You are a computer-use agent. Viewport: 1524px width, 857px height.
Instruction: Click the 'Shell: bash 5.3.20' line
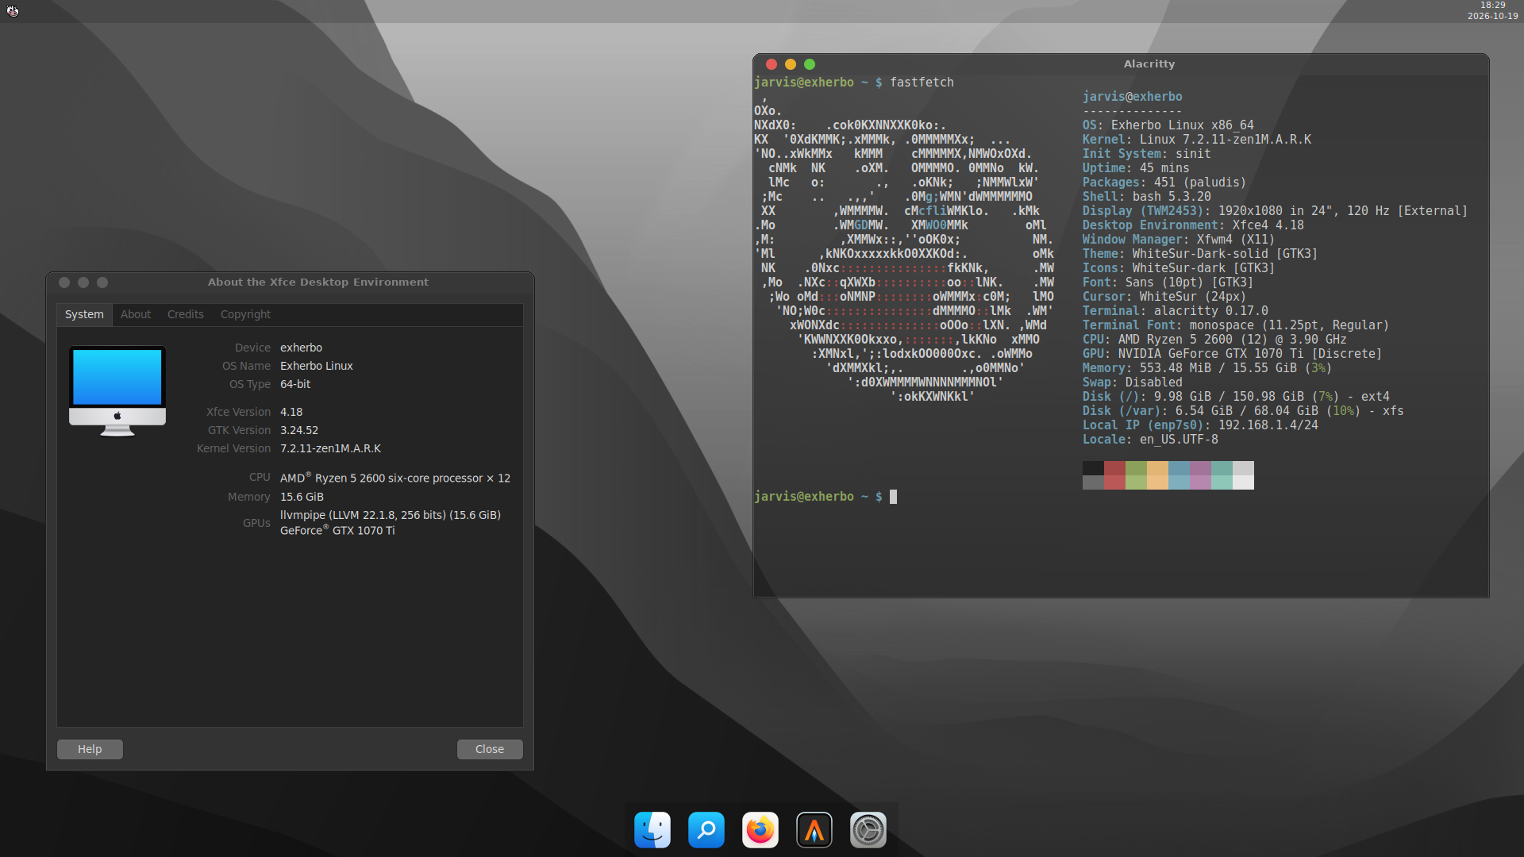click(1147, 197)
